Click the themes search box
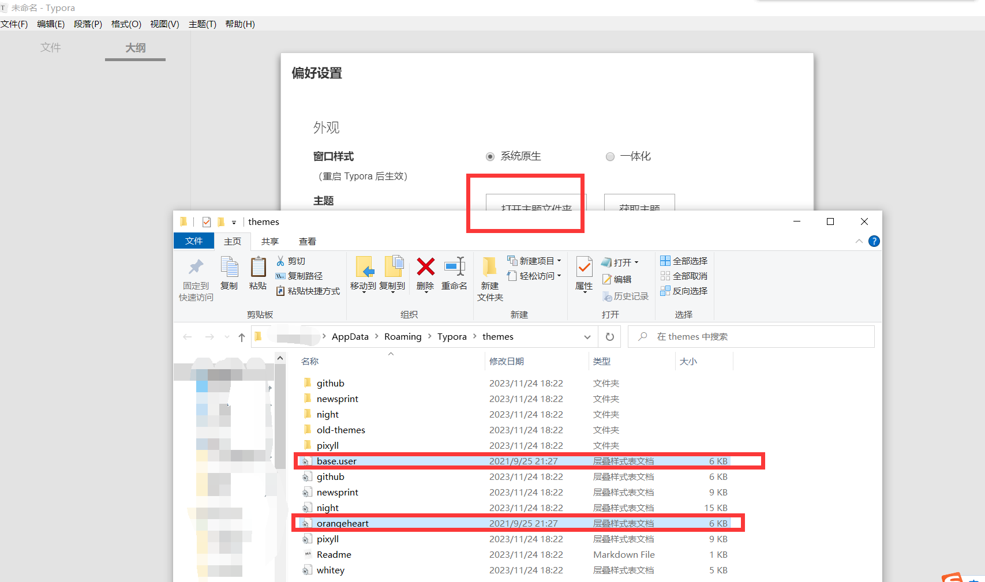Screen dimensions: 985x582 pos(751,337)
